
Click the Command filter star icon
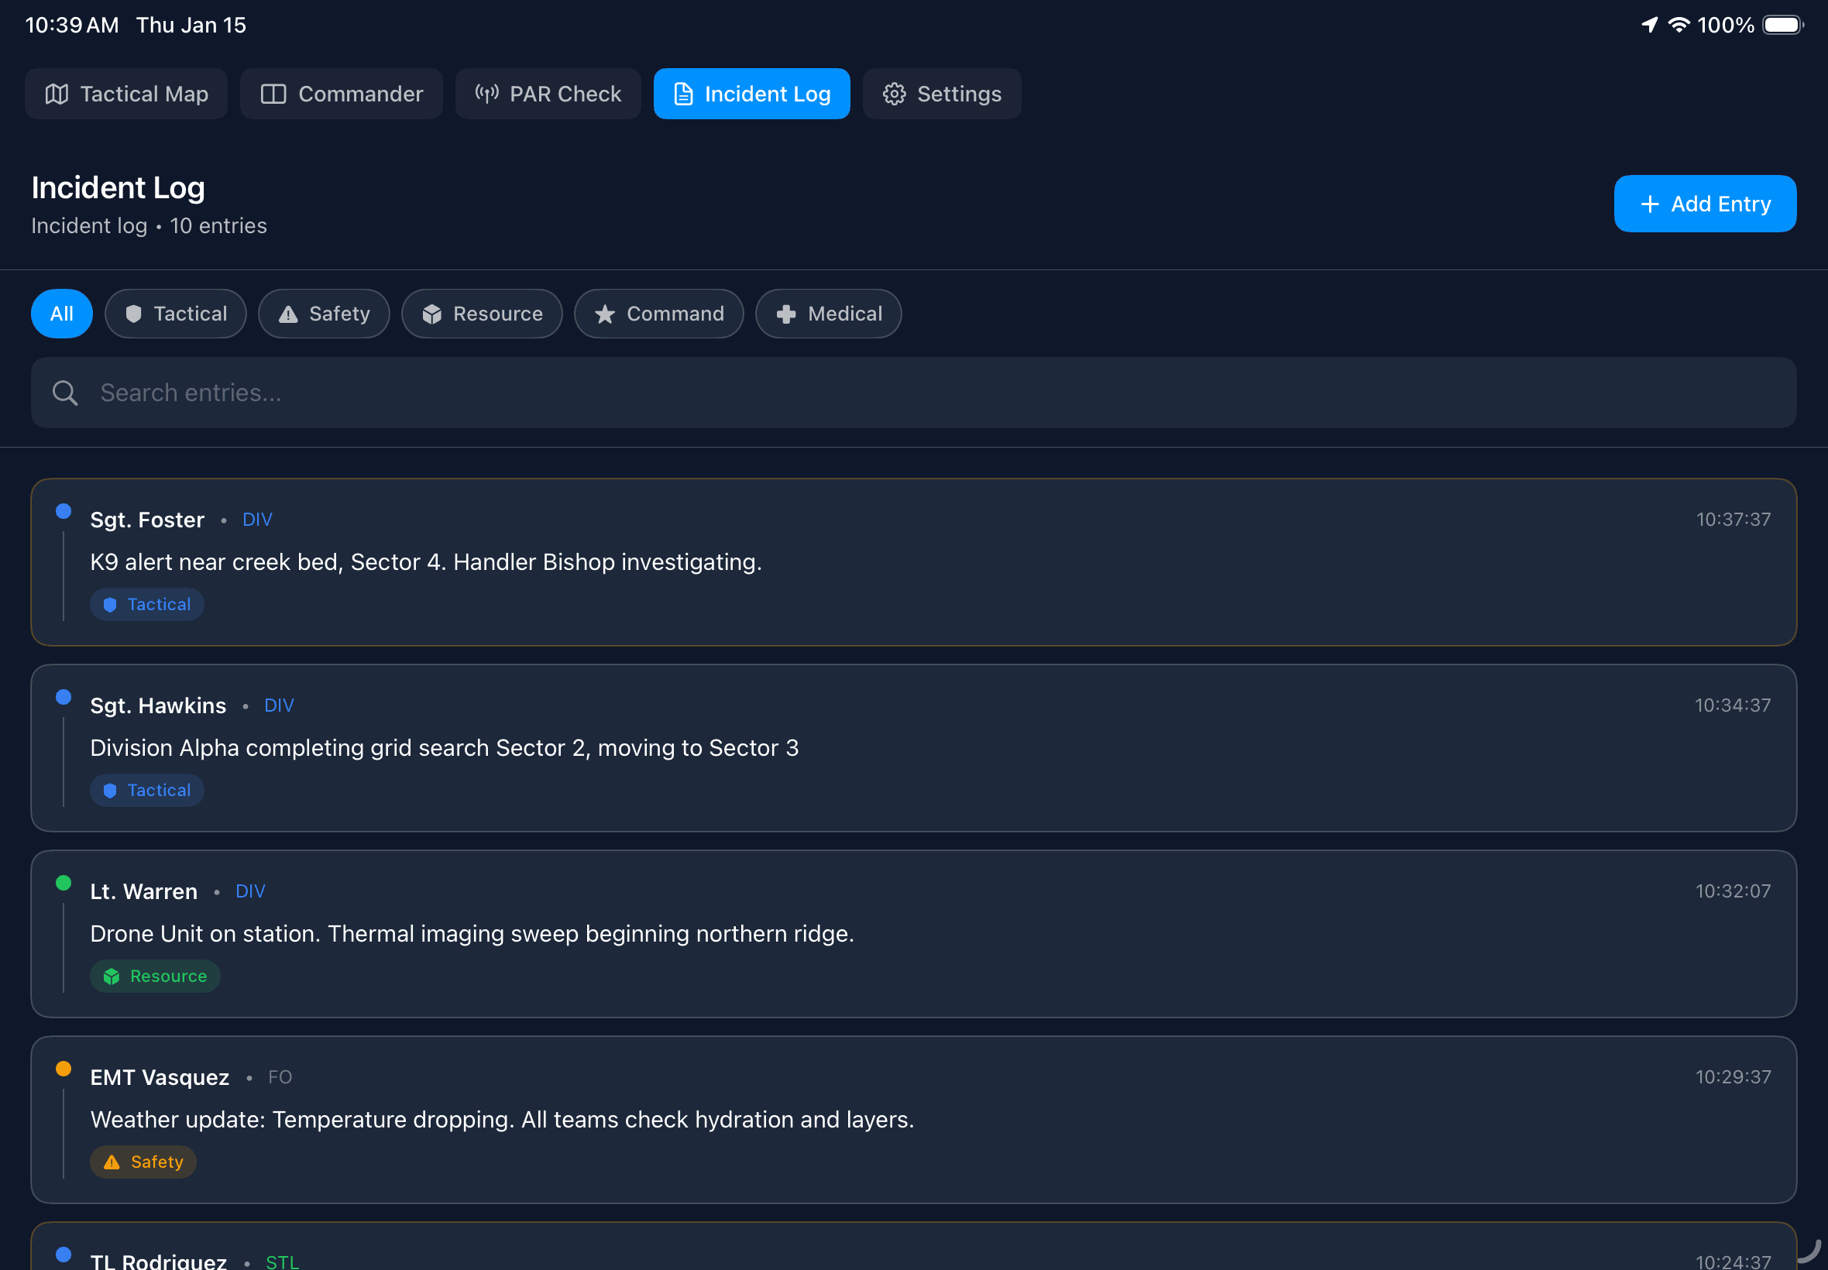[x=605, y=314]
